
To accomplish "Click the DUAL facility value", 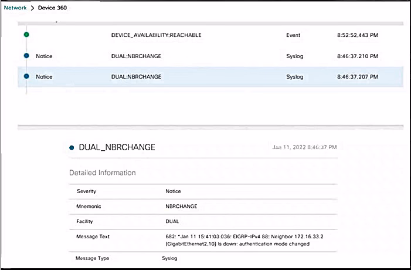I will tap(172, 221).
